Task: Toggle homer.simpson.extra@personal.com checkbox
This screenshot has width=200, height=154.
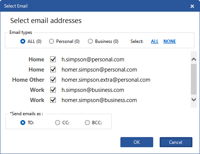Action: [53, 80]
